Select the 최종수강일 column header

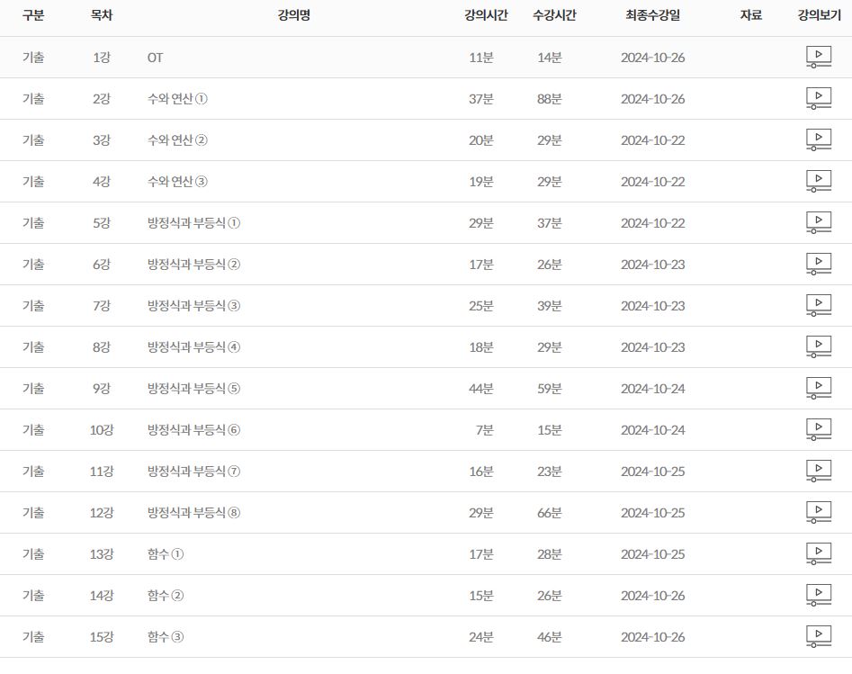[652, 15]
